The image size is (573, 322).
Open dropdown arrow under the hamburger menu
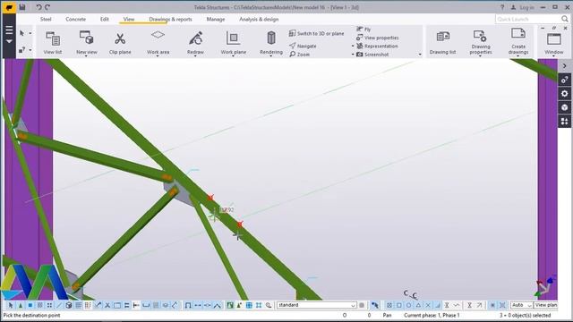pyautogui.click(x=9, y=41)
